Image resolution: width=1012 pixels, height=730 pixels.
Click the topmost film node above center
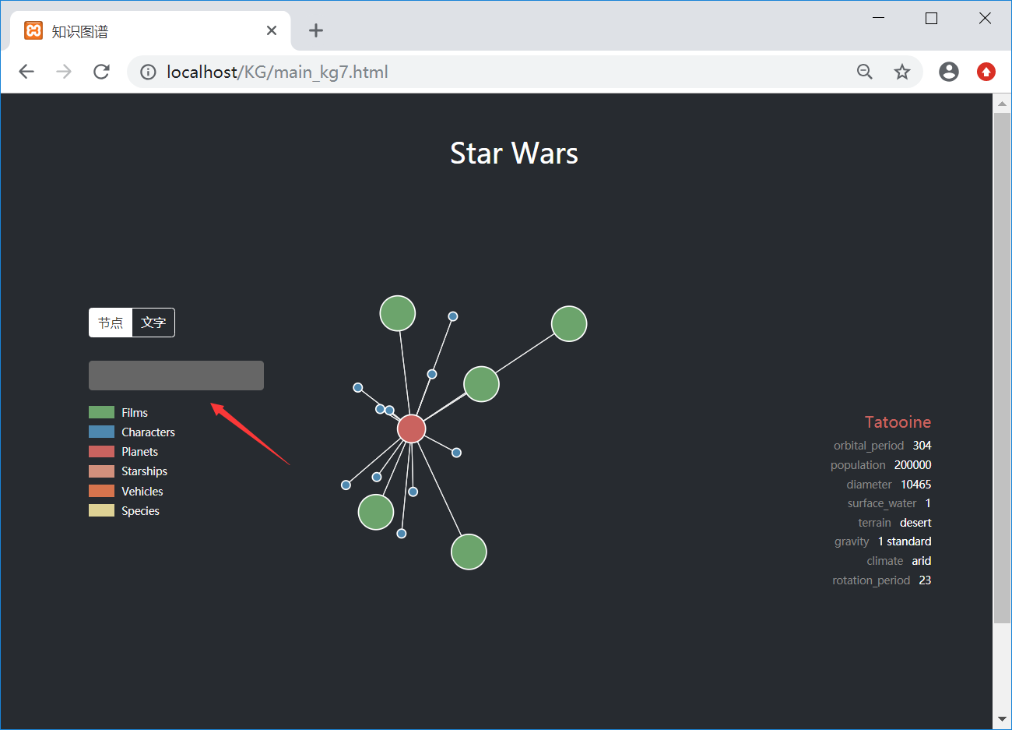tap(397, 313)
